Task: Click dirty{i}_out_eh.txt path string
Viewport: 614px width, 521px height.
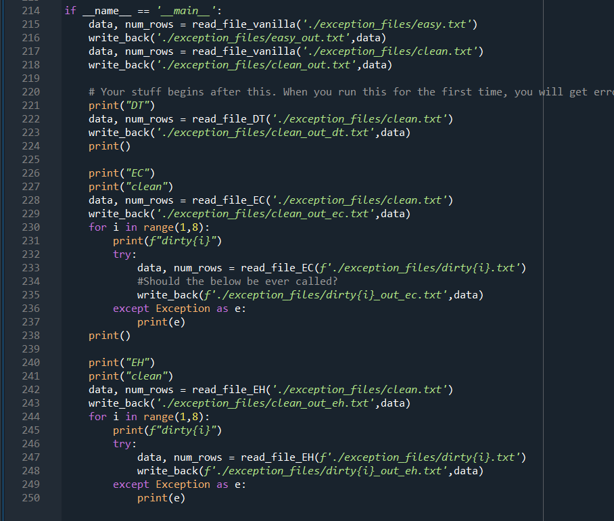Action: [x=326, y=470]
